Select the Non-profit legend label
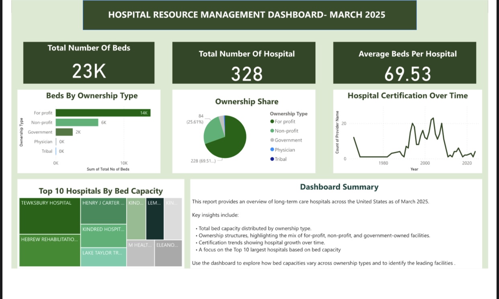Image resolution: width=499 pixels, height=299 pixels. click(286, 131)
